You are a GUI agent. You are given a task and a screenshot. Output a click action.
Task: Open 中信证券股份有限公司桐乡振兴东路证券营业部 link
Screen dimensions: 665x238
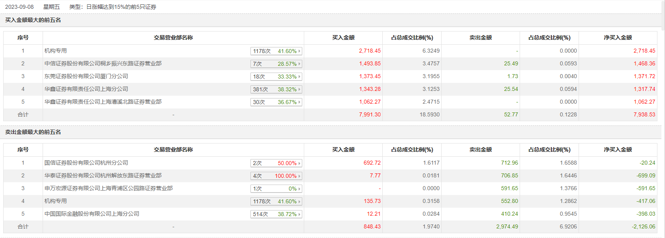click(x=103, y=63)
